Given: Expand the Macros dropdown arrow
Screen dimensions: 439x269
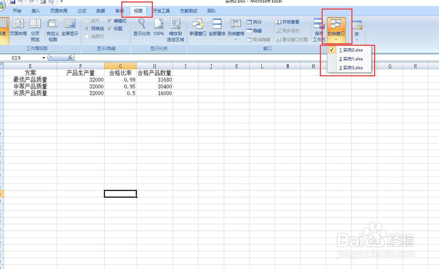Looking at the screenshot, I should pos(357,40).
